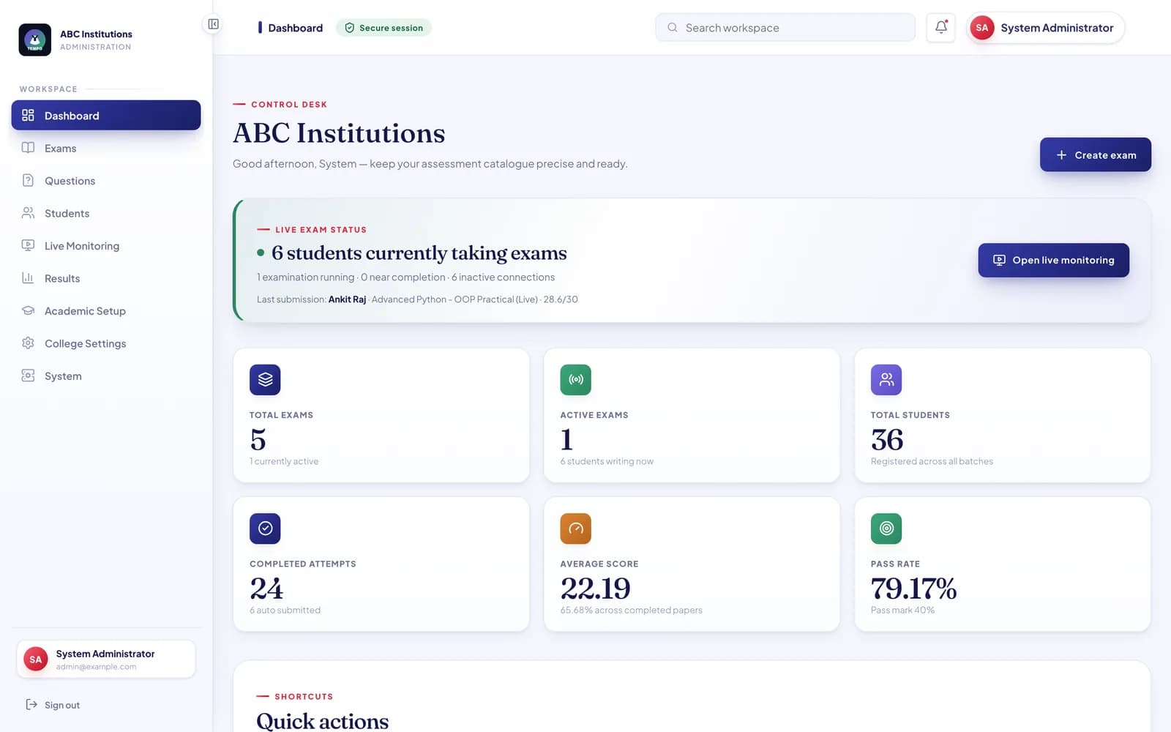Focus the Search workspace field
Image resolution: width=1171 pixels, height=732 pixels.
pyautogui.click(x=785, y=28)
